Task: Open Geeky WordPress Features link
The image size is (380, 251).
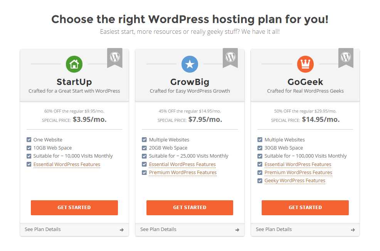Action: [295, 181]
